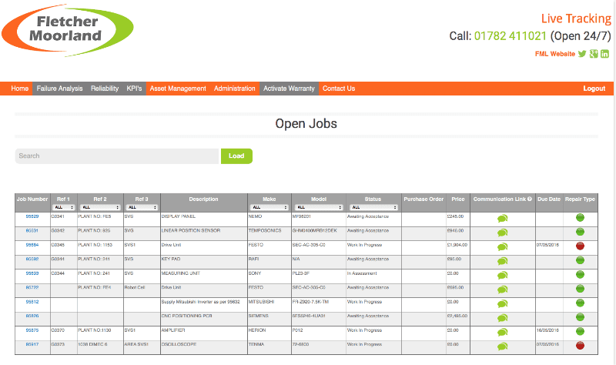The width and height of the screenshot is (616, 365).
Task: Click help icon beside Communication Link header
Action: click(530, 199)
